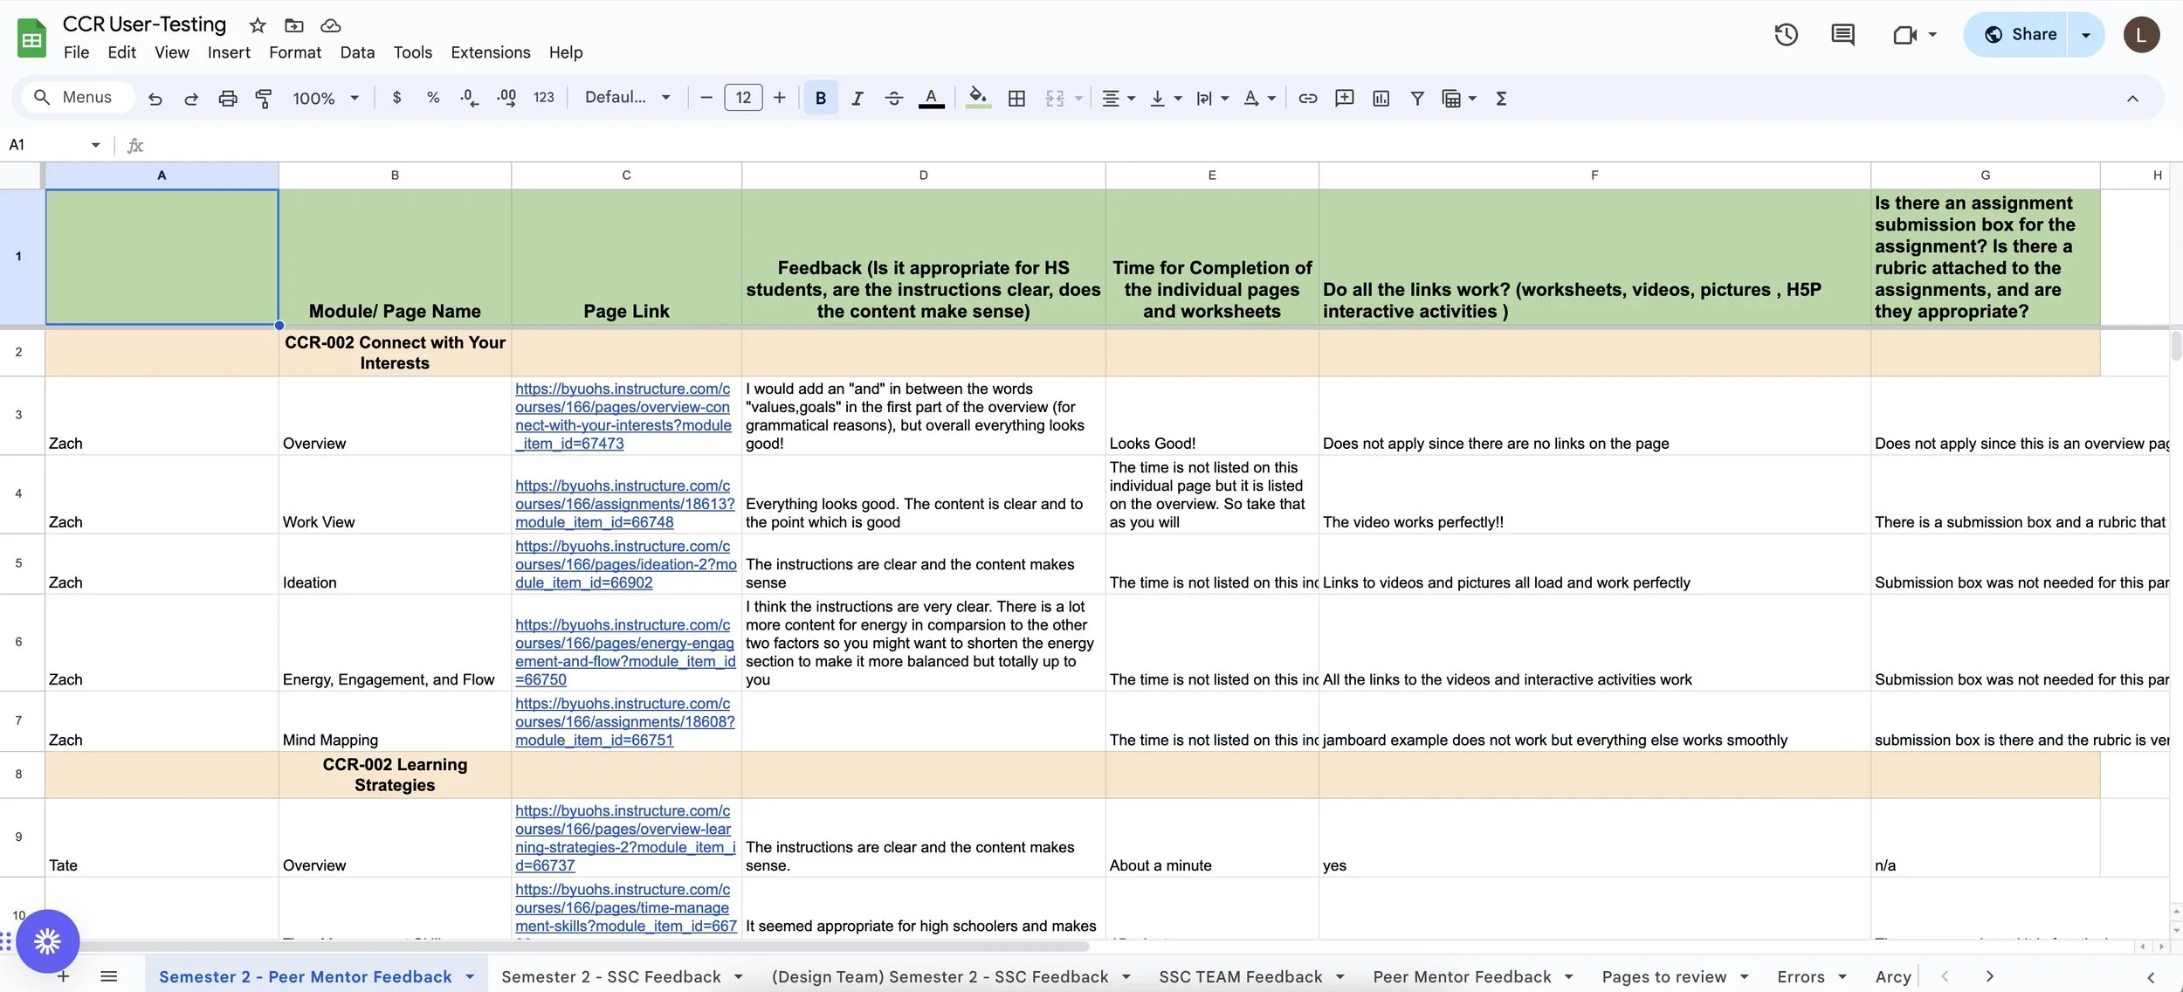Viewport: 2183px width, 992px height.
Task: Expand the name box dropdown
Action: pos(95,145)
